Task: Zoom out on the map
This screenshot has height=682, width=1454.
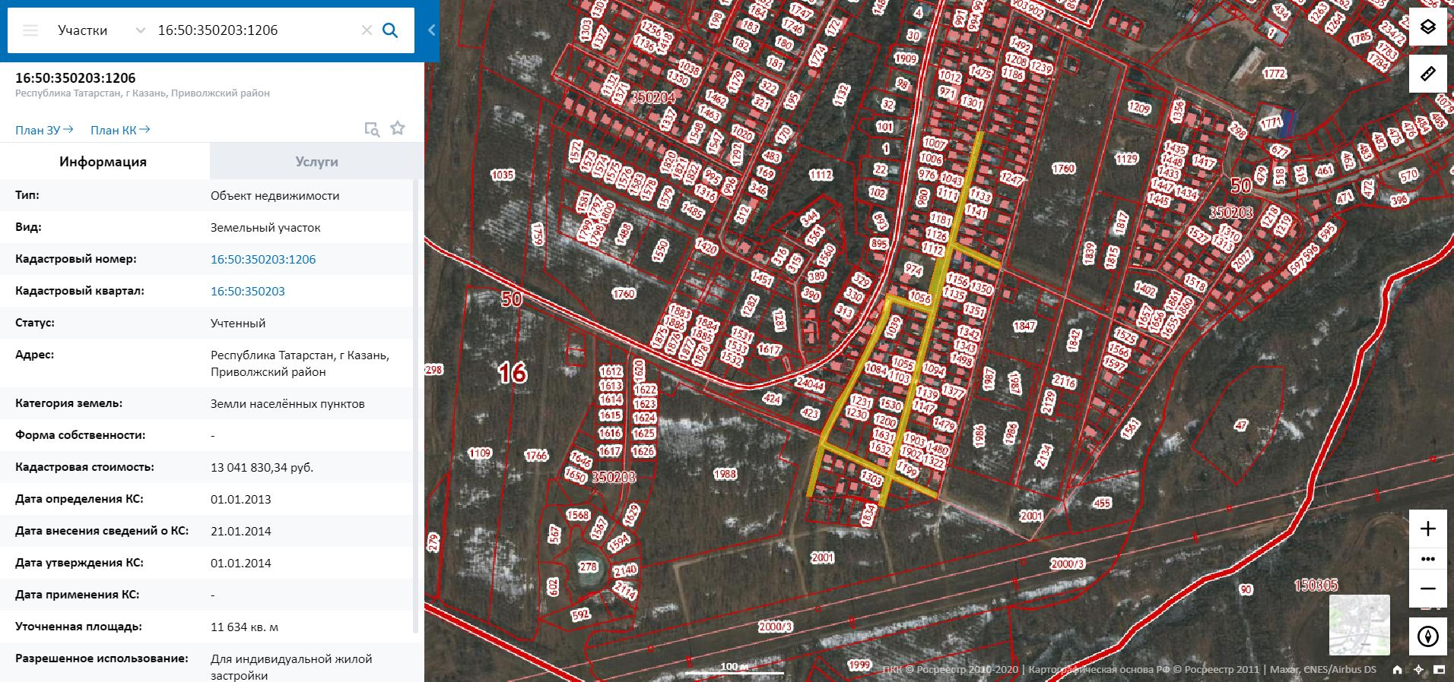Action: tap(1427, 589)
